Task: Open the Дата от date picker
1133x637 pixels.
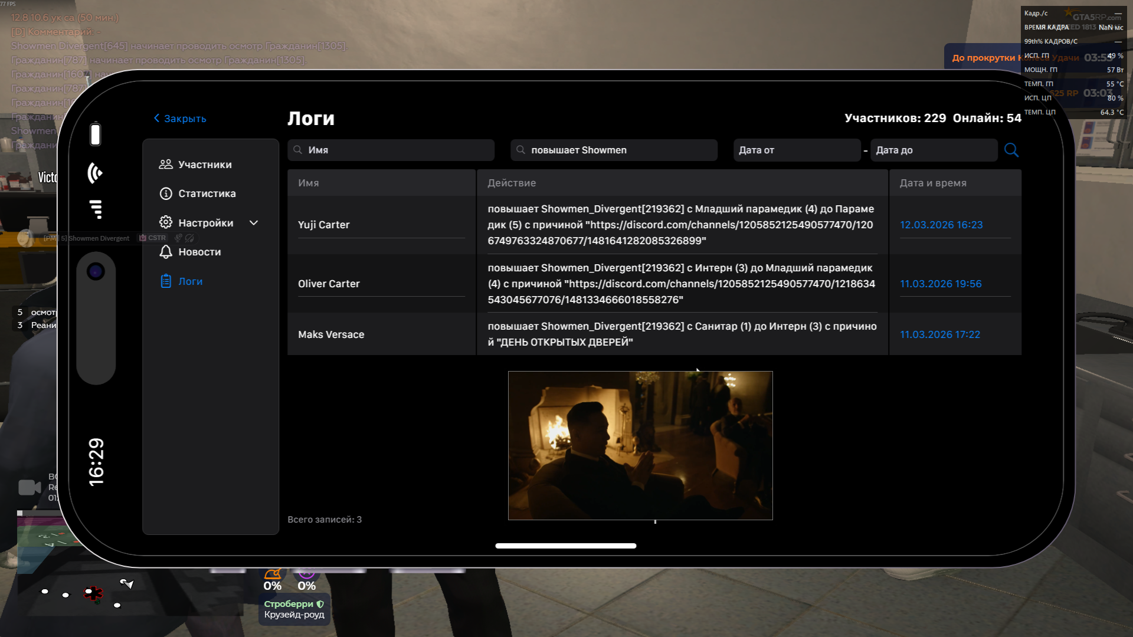Action: tap(797, 150)
